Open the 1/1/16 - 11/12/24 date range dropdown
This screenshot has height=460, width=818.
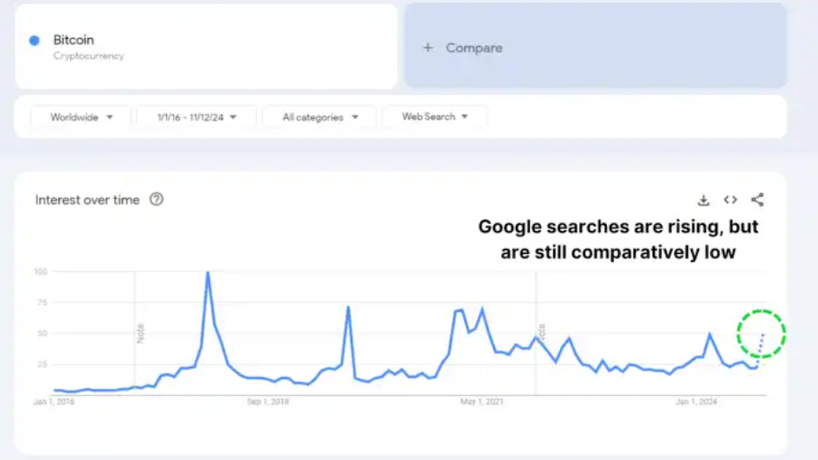[196, 117]
